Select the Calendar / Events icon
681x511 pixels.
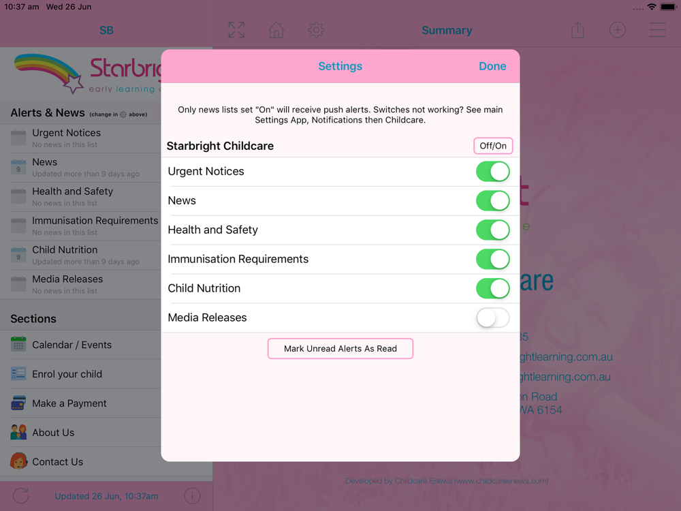coord(18,344)
